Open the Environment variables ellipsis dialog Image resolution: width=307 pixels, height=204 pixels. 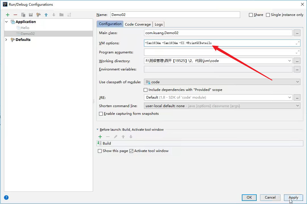(297, 69)
